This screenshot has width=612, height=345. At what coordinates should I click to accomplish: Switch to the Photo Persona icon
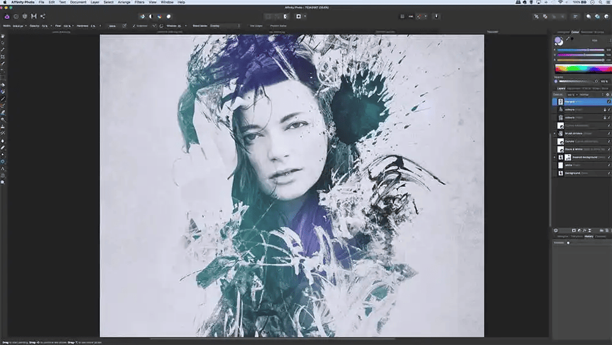(7, 16)
